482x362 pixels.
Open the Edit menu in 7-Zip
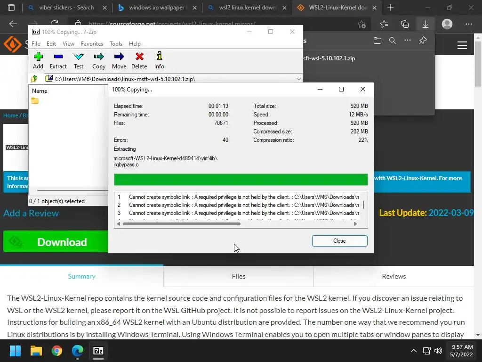[51, 44]
